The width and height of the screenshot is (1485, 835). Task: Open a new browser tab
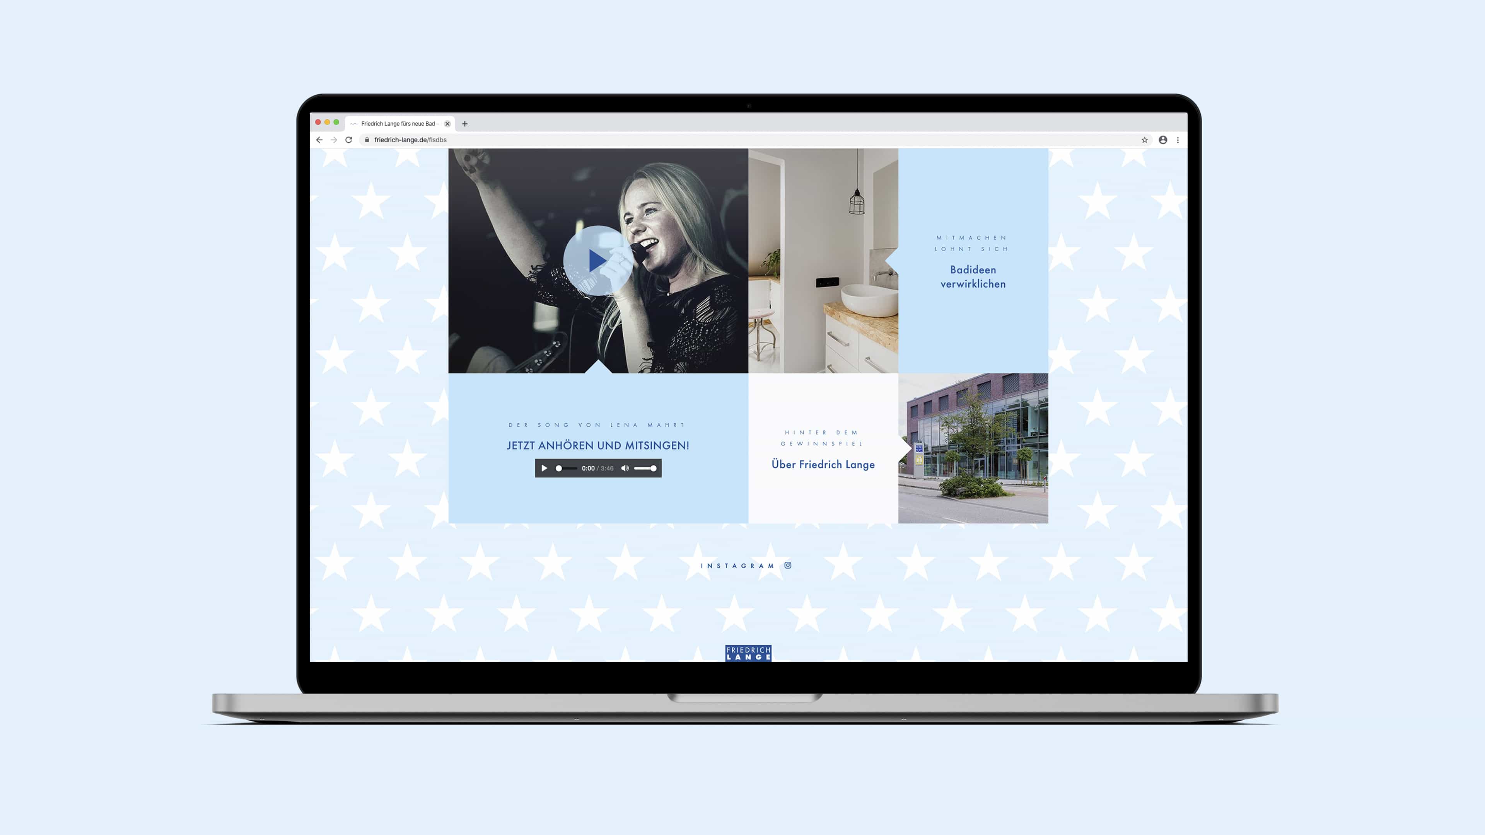464,124
